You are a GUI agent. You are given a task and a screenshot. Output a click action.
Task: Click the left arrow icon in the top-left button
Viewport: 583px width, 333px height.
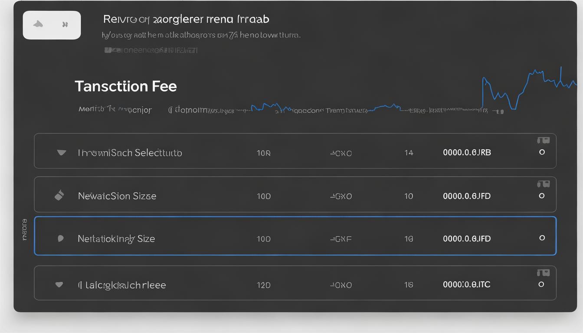tap(39, 25)
